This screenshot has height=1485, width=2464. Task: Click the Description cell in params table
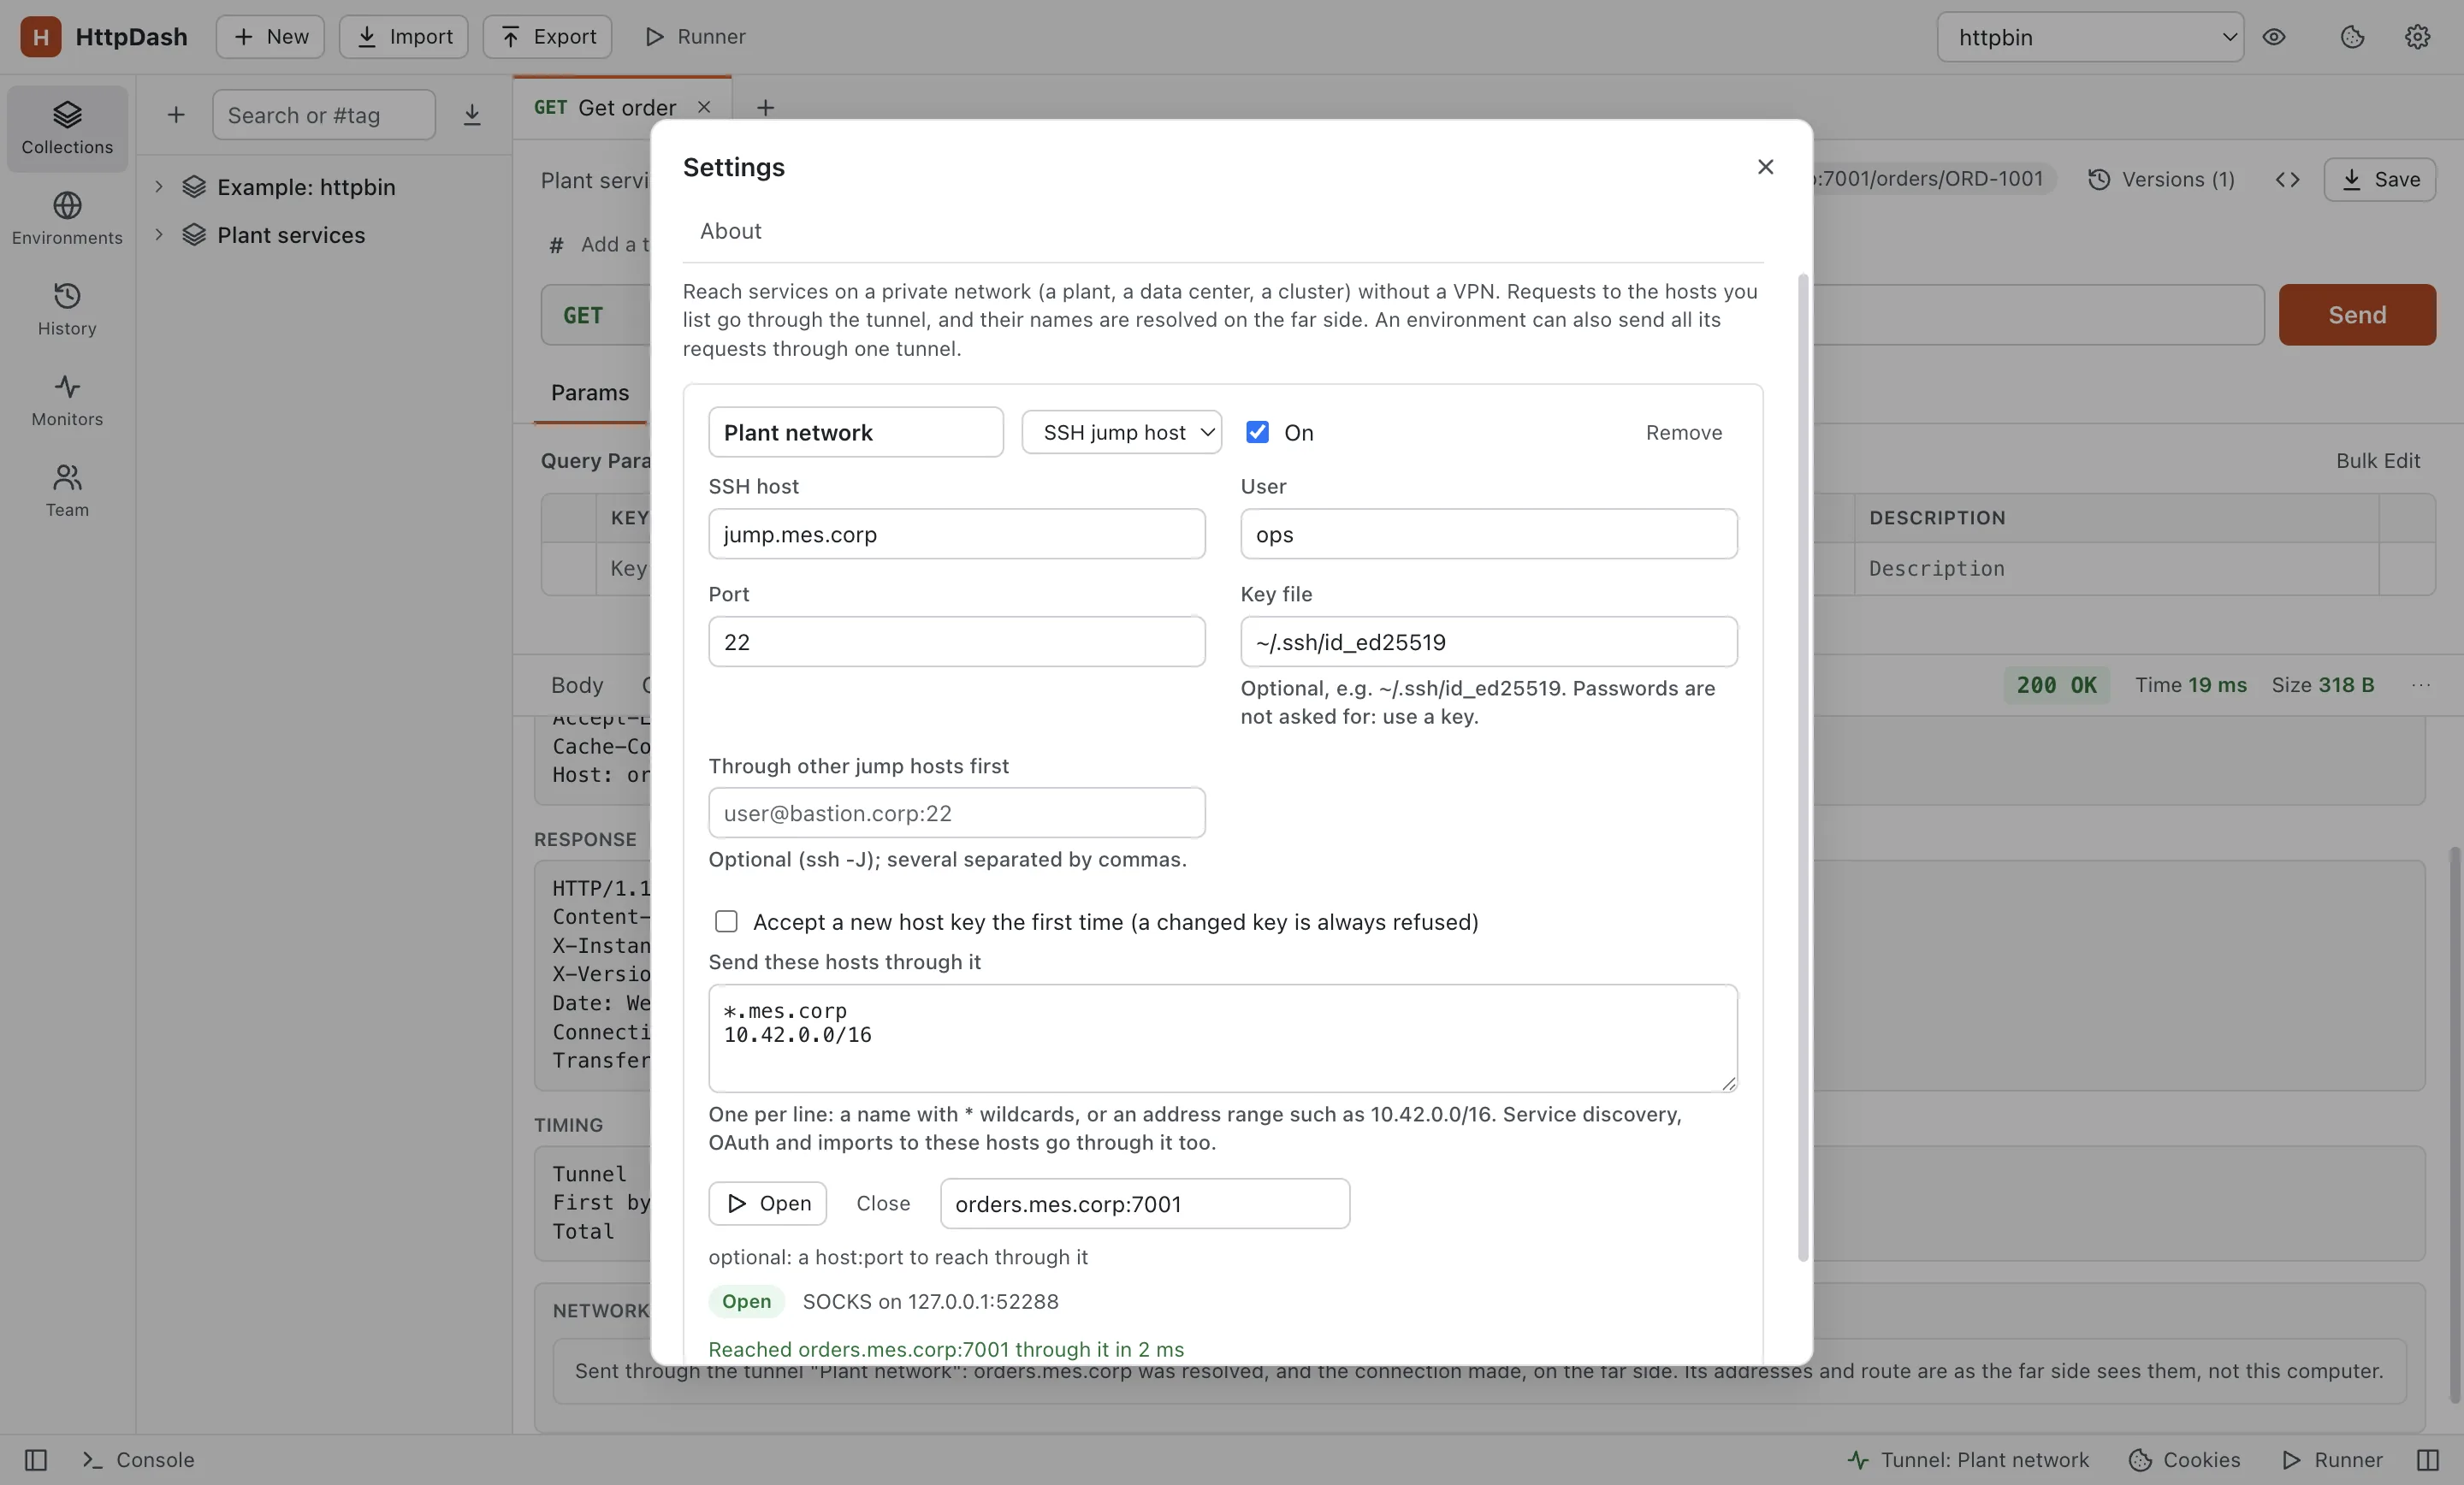coord(2115,569)
